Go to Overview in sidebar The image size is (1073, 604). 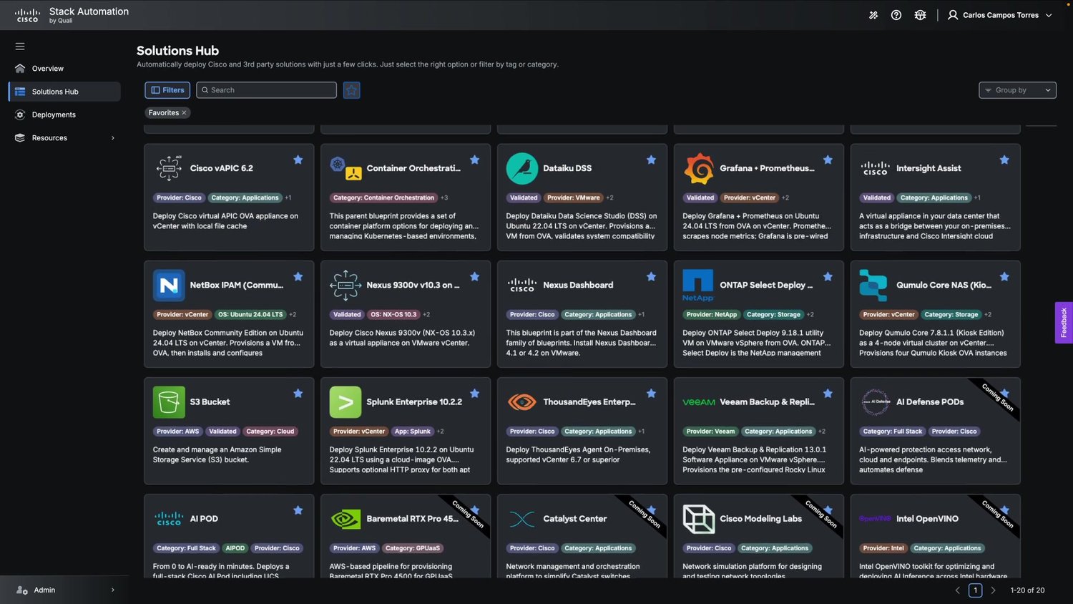[x=64, y=69]
